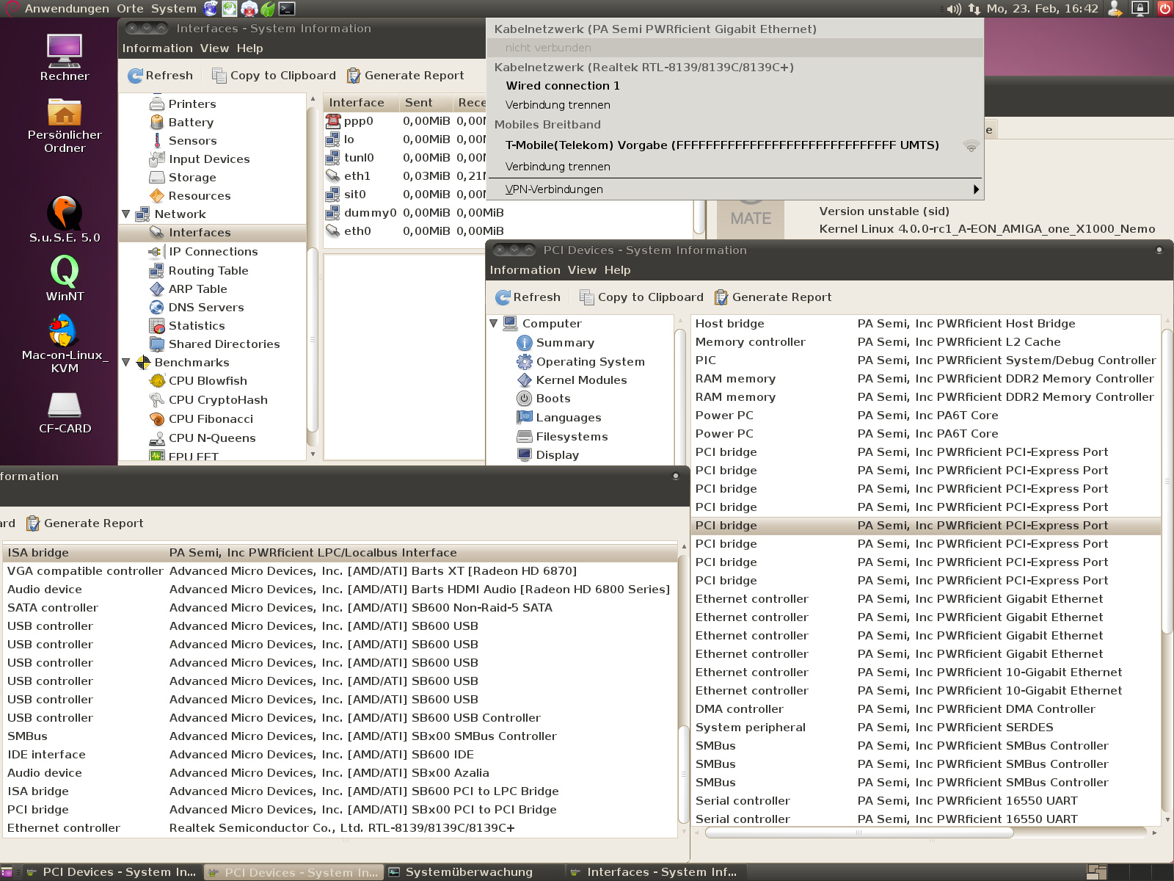Viewport: 1174px width, 881px height.
Task: Switch to Systemüberwachung in the taskbar
Action: [470, 872]
